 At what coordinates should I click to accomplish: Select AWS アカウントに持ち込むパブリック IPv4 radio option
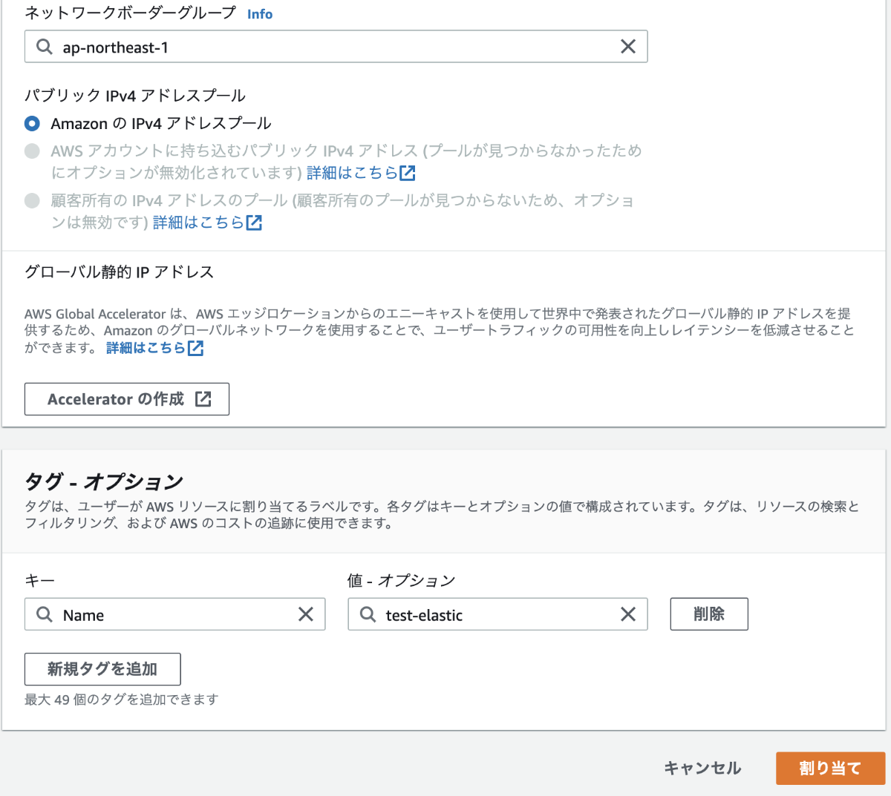coord(32,151)
